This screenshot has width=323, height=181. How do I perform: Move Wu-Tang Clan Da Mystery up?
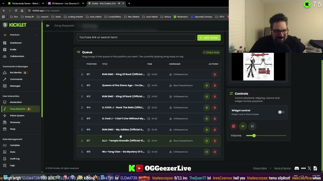(207, 152)
